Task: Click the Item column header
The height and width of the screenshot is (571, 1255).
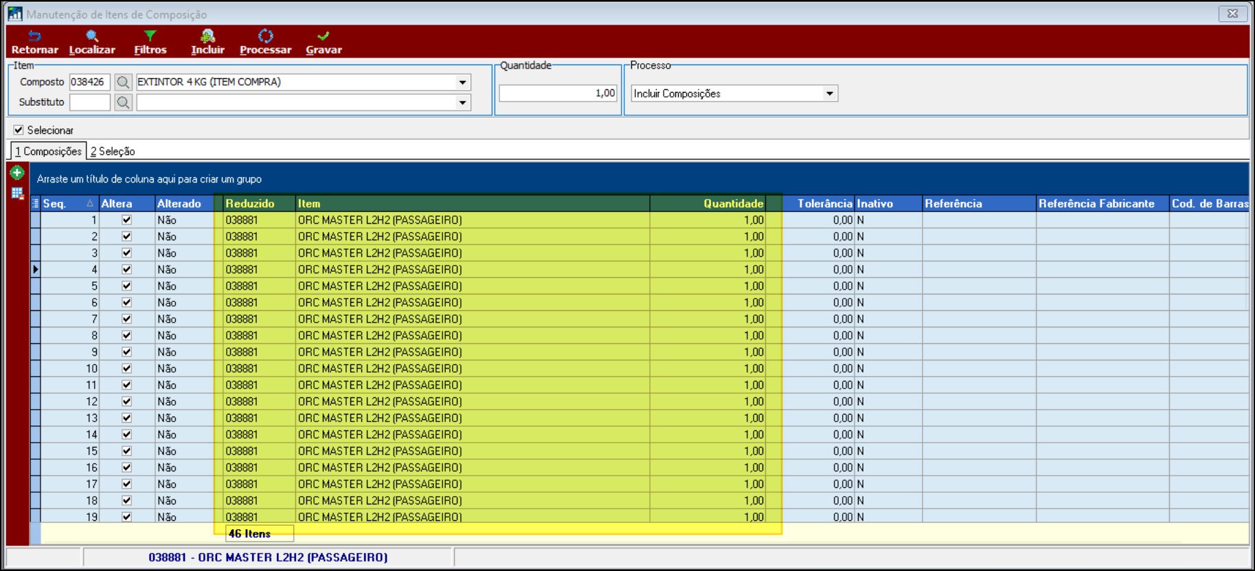Action: coord(473,203)
